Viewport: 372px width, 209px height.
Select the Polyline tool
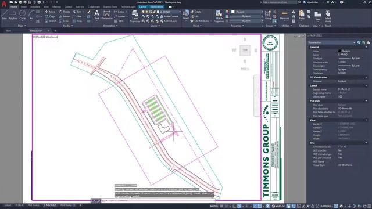tap(13, 15)
